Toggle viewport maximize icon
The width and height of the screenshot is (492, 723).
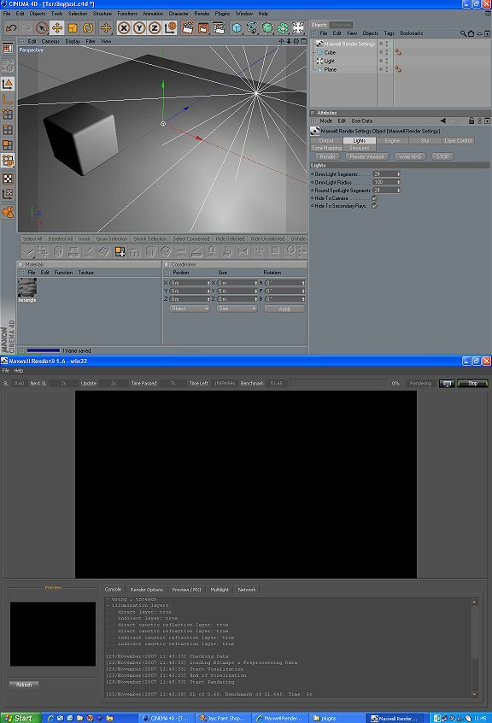point(303,41)
